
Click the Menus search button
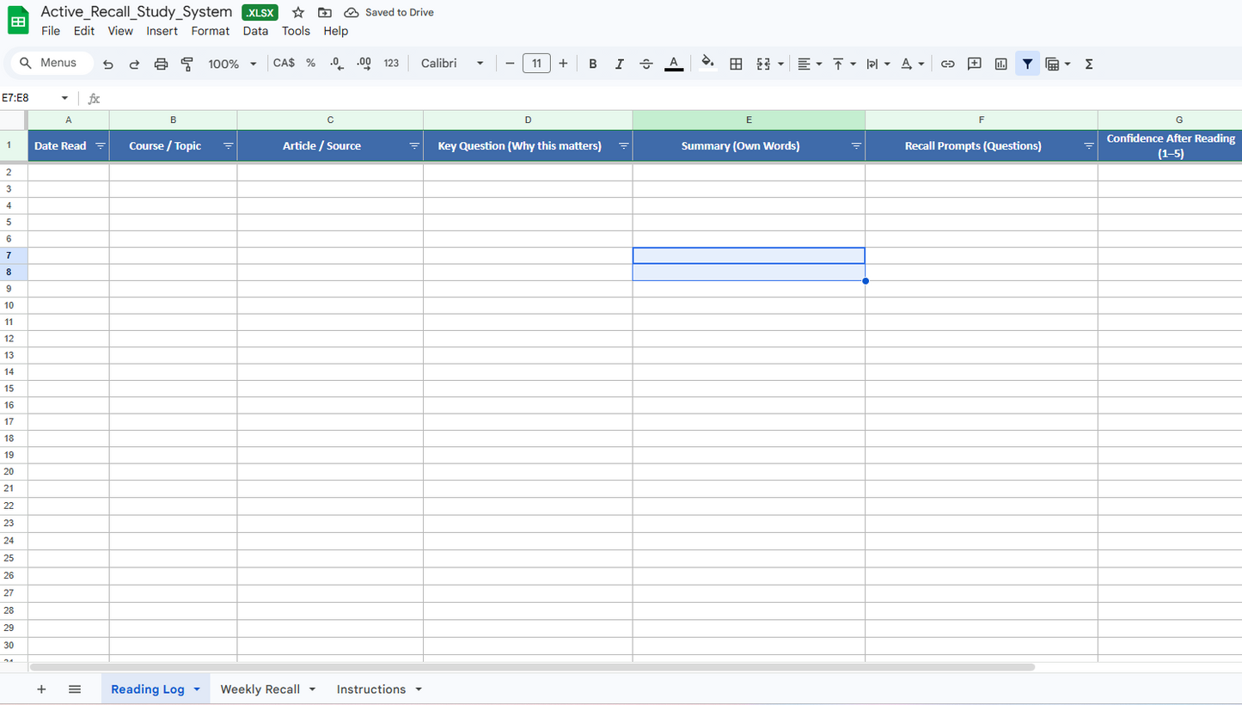coord(48,63)
